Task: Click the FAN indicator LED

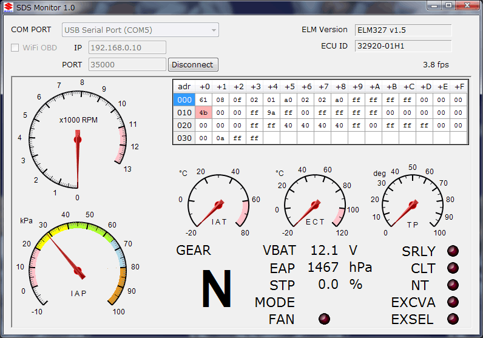Action: click(x=325, y=319)
